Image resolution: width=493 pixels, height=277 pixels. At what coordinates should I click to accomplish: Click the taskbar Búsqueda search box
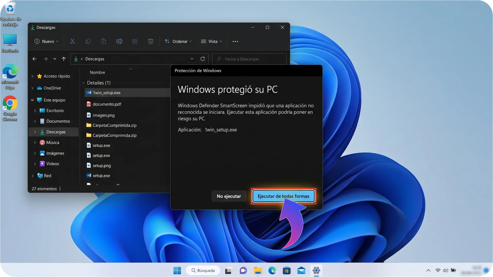click(x=203, y=270)
